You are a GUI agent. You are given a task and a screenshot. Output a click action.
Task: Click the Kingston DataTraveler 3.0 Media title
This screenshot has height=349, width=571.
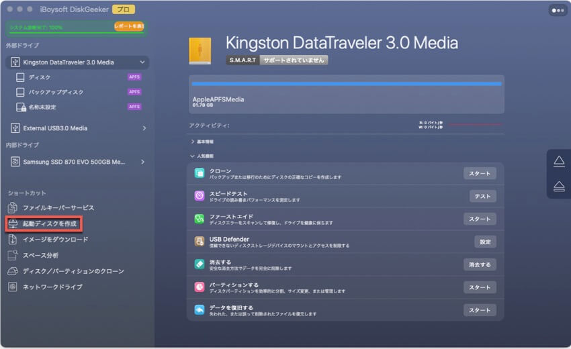341,43
